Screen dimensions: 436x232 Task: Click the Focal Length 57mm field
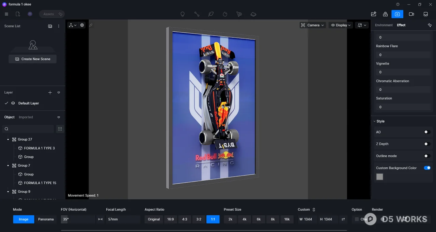pos(123,219)
